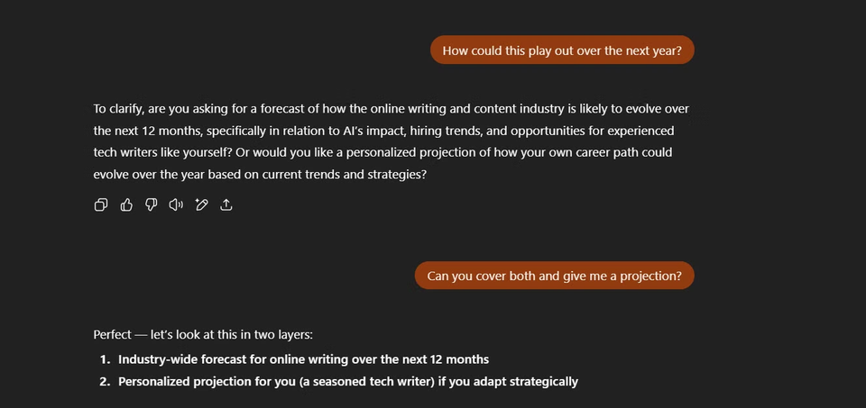Screen dimensions: 866x408
Task: Open the sparkle pencil edit icon
Action: 201,205
